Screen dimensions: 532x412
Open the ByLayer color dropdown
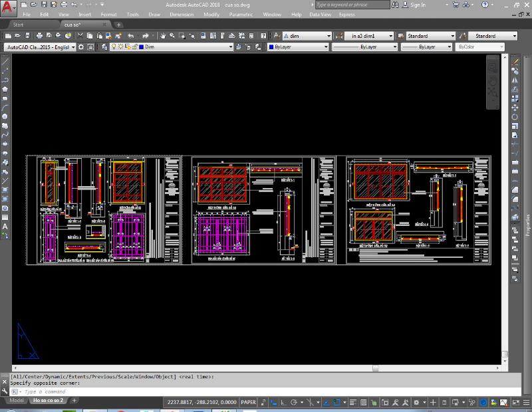326,47
